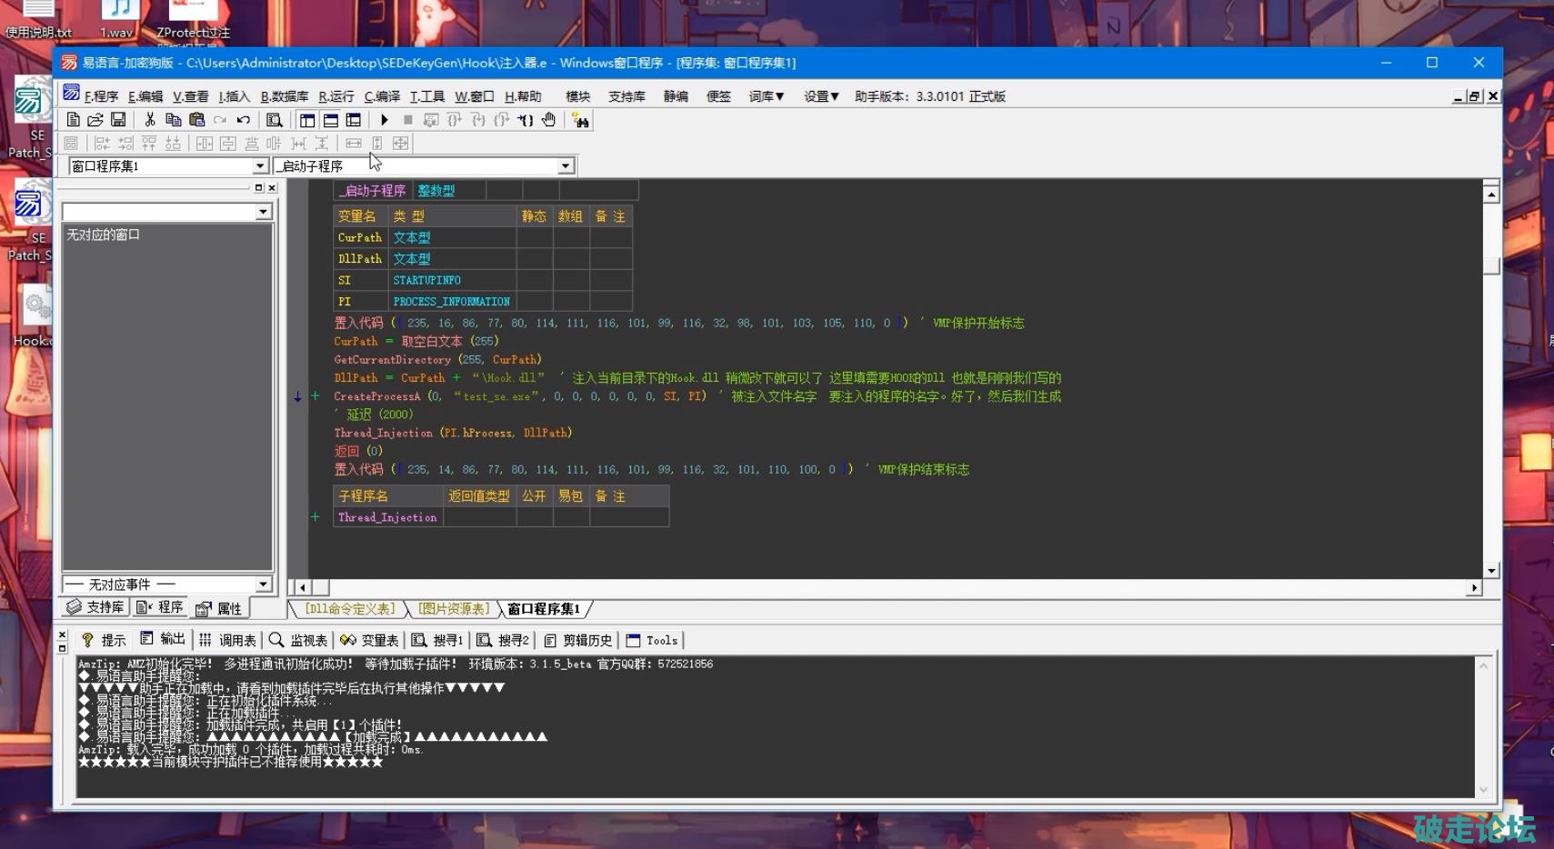Expand the _启动子程序 dropdown
This screenshot has height=849, width=1554.
(566, 166)
